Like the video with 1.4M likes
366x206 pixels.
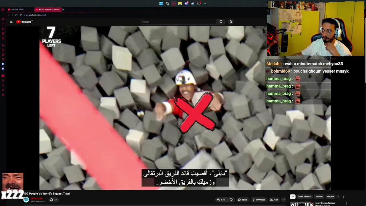(x=221, y=200)
